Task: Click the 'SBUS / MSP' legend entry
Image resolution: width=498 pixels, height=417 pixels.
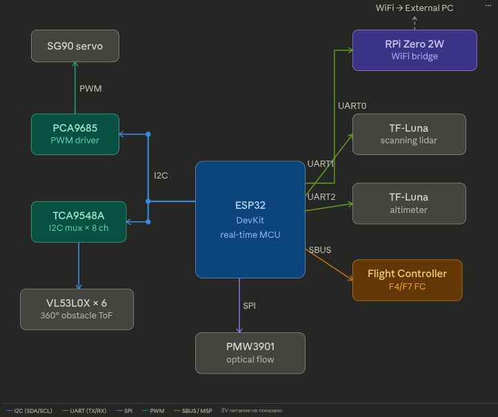Action: point(193,411)
